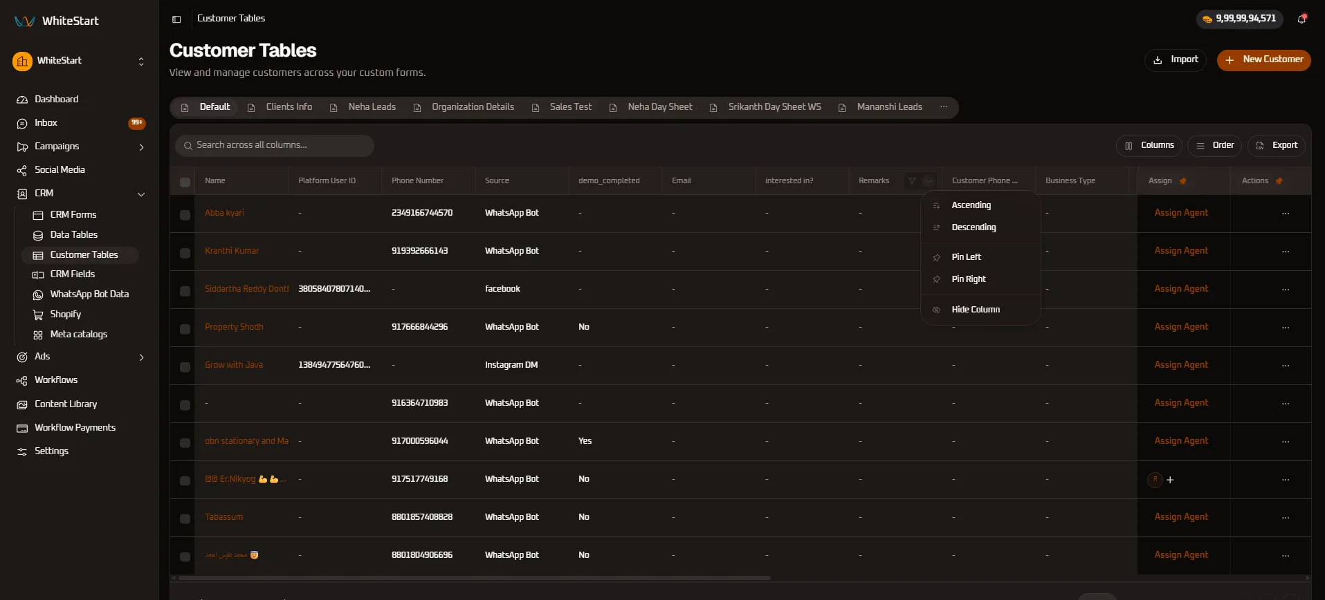The width and height of the screenshot is (1325, 600).
Task: Open the Columns settings button
Action: click(x=1149, y=146)
